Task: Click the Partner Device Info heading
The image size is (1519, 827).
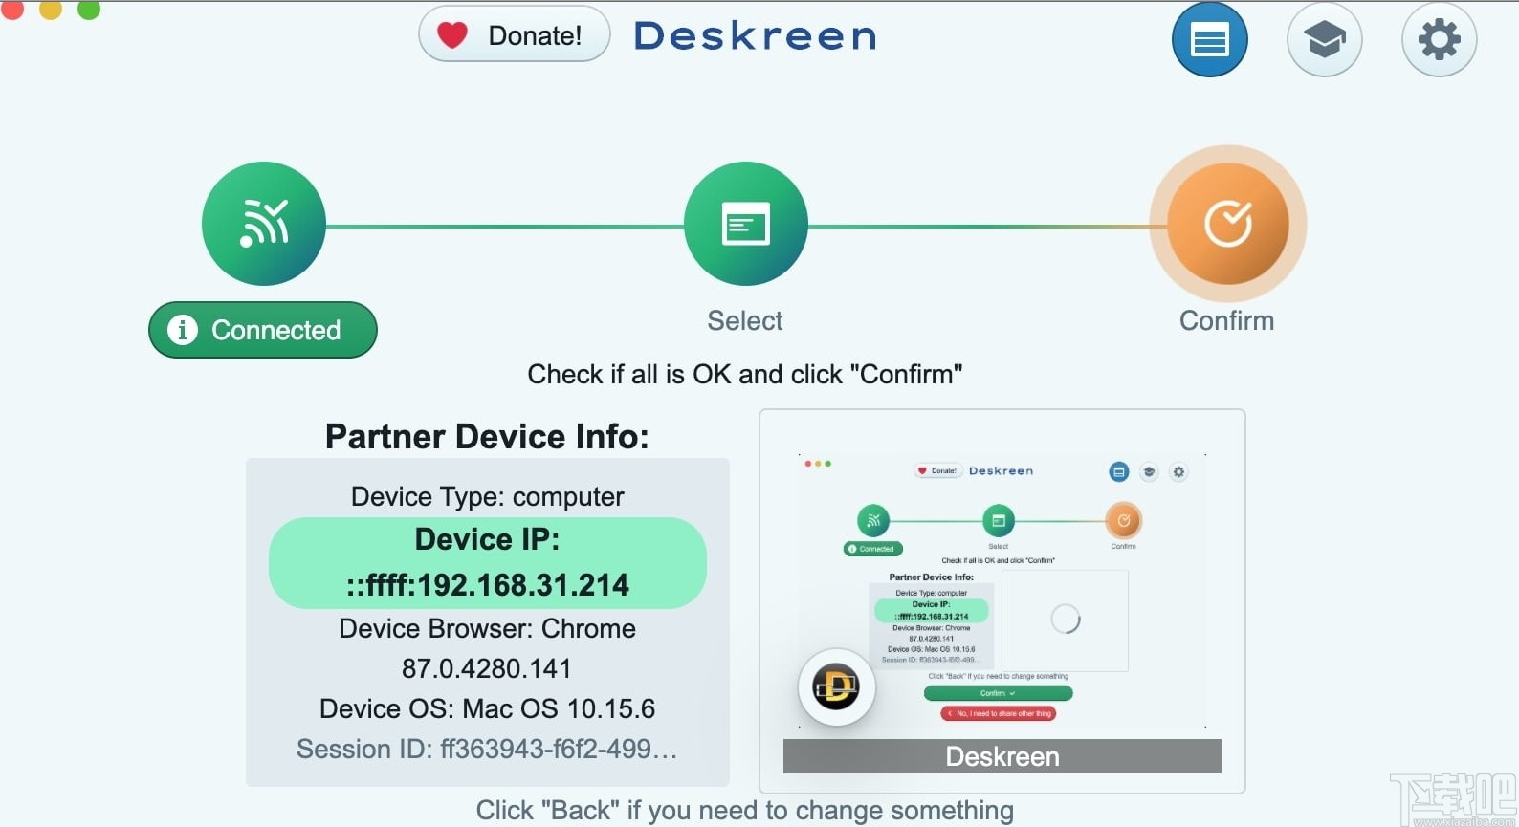Action: coord(487,437)
